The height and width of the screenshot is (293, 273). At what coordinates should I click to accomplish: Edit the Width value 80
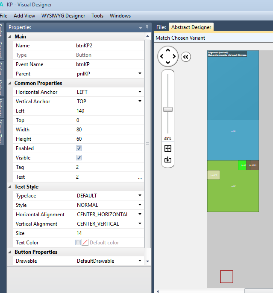point(109,130)
